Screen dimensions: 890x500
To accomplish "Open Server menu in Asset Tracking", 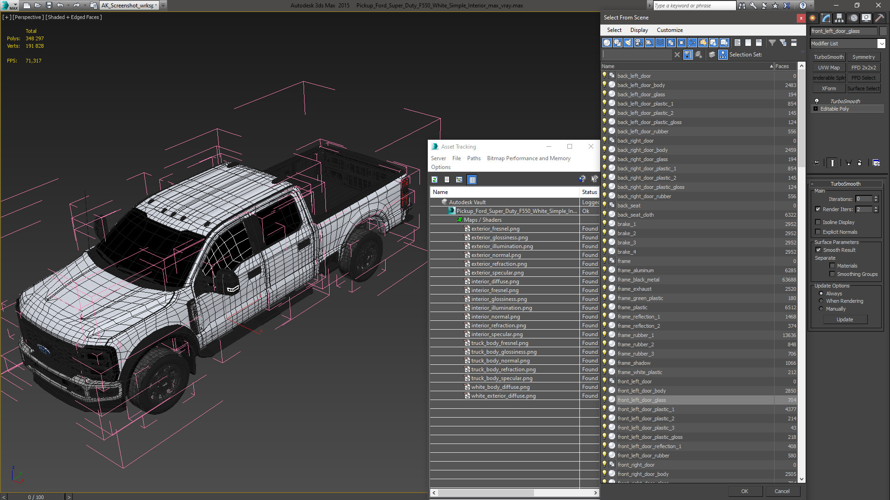I will point(438,158).
